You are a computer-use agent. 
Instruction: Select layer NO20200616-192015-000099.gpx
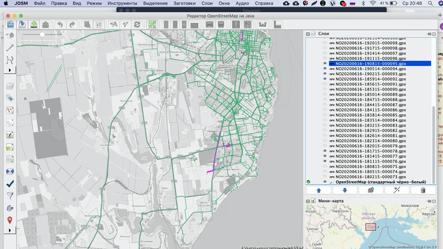[x=371, y=43]
